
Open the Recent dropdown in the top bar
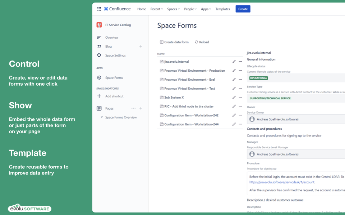pos(156,9)
